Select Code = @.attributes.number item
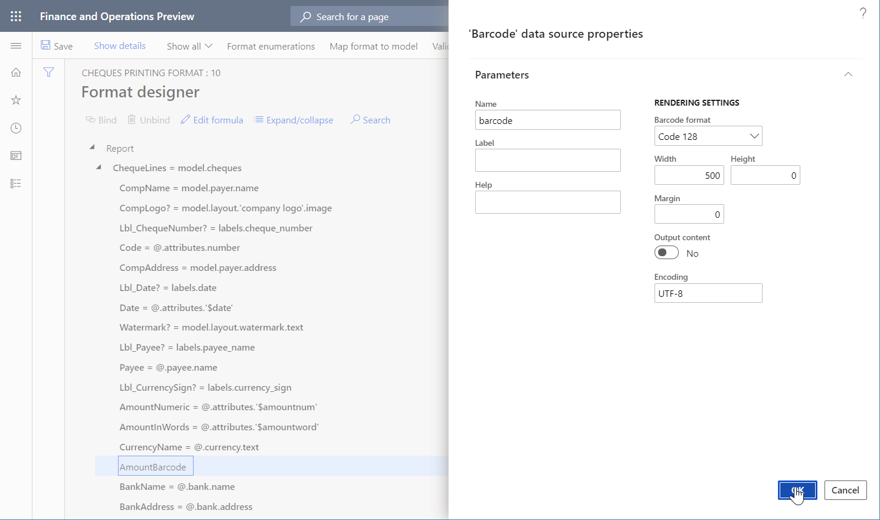The height and width of the screenshot is (520, 880). (179, 247)
